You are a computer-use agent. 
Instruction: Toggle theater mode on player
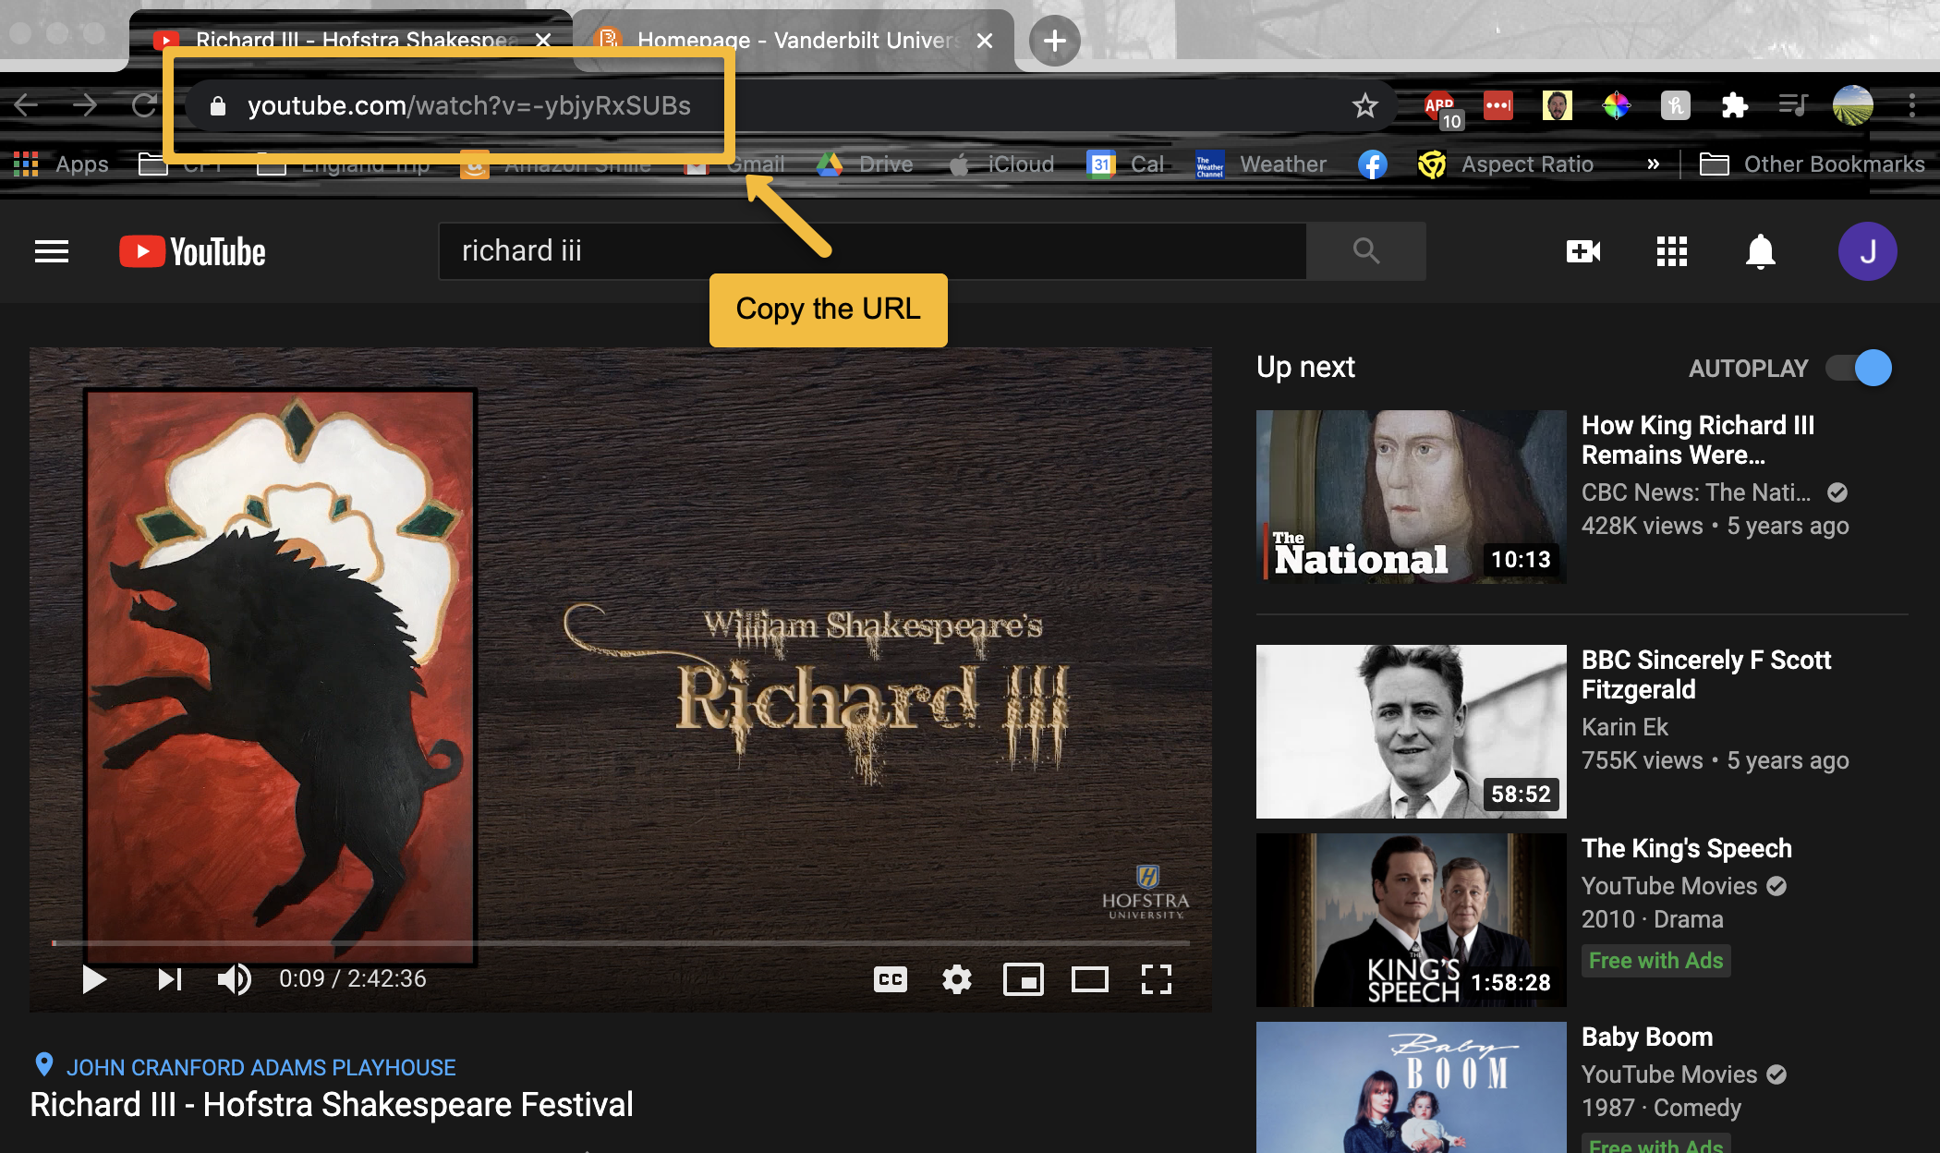coord(1091,978)
